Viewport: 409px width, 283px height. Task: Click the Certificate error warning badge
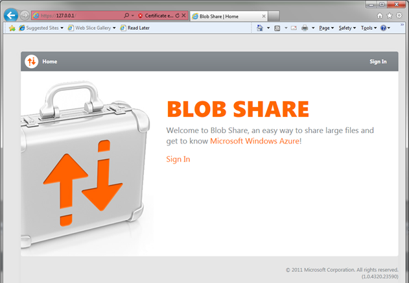pos(156,16)
